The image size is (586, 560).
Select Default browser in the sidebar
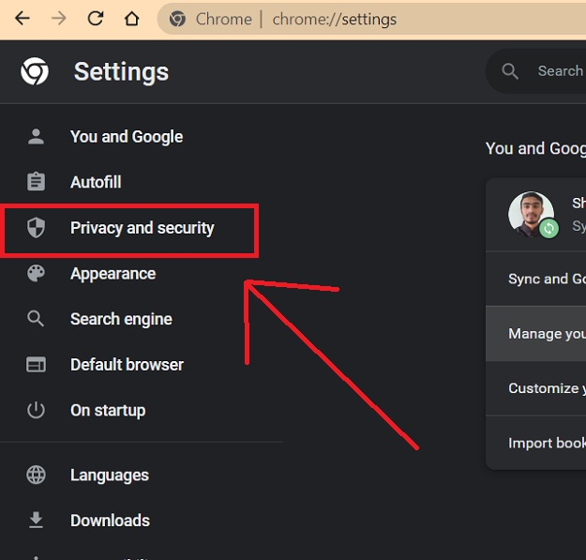(127, 365)
